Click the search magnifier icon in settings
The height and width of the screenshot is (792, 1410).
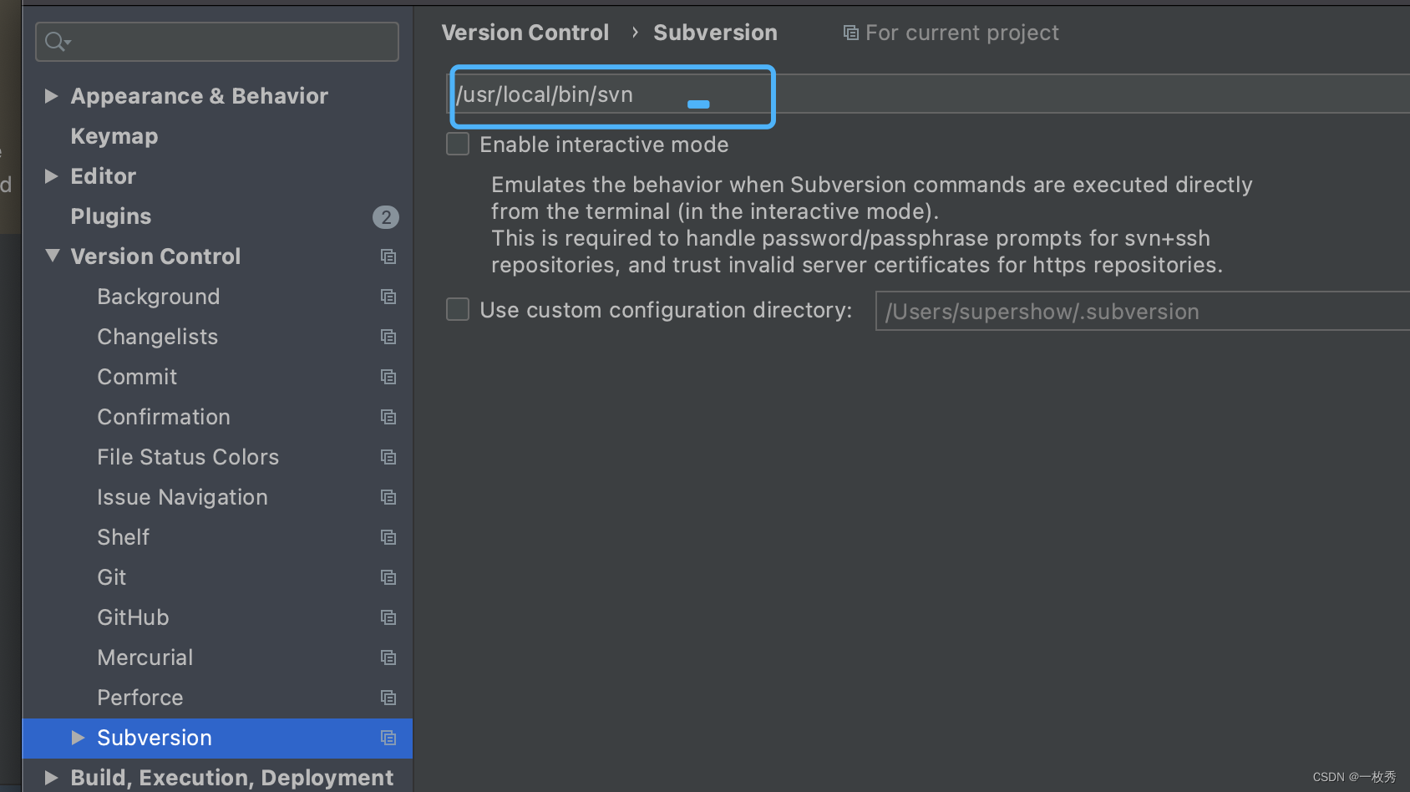pyautogui.click(x=56, y=41)
